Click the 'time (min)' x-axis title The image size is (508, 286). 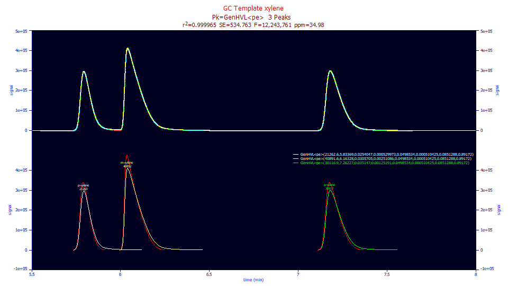[x=253, y=280]
